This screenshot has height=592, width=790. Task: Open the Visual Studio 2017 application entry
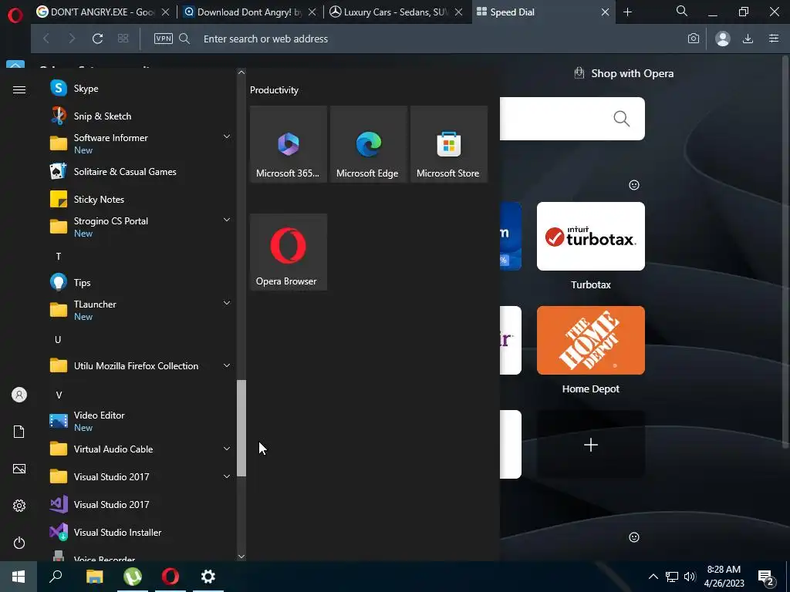[140, 504]
